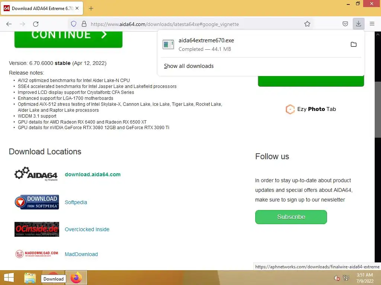Click the MADDOWNLOAD.COM logo image
Image resolution: width=381 pixels, height=285 pixels.
coord(37,254)
